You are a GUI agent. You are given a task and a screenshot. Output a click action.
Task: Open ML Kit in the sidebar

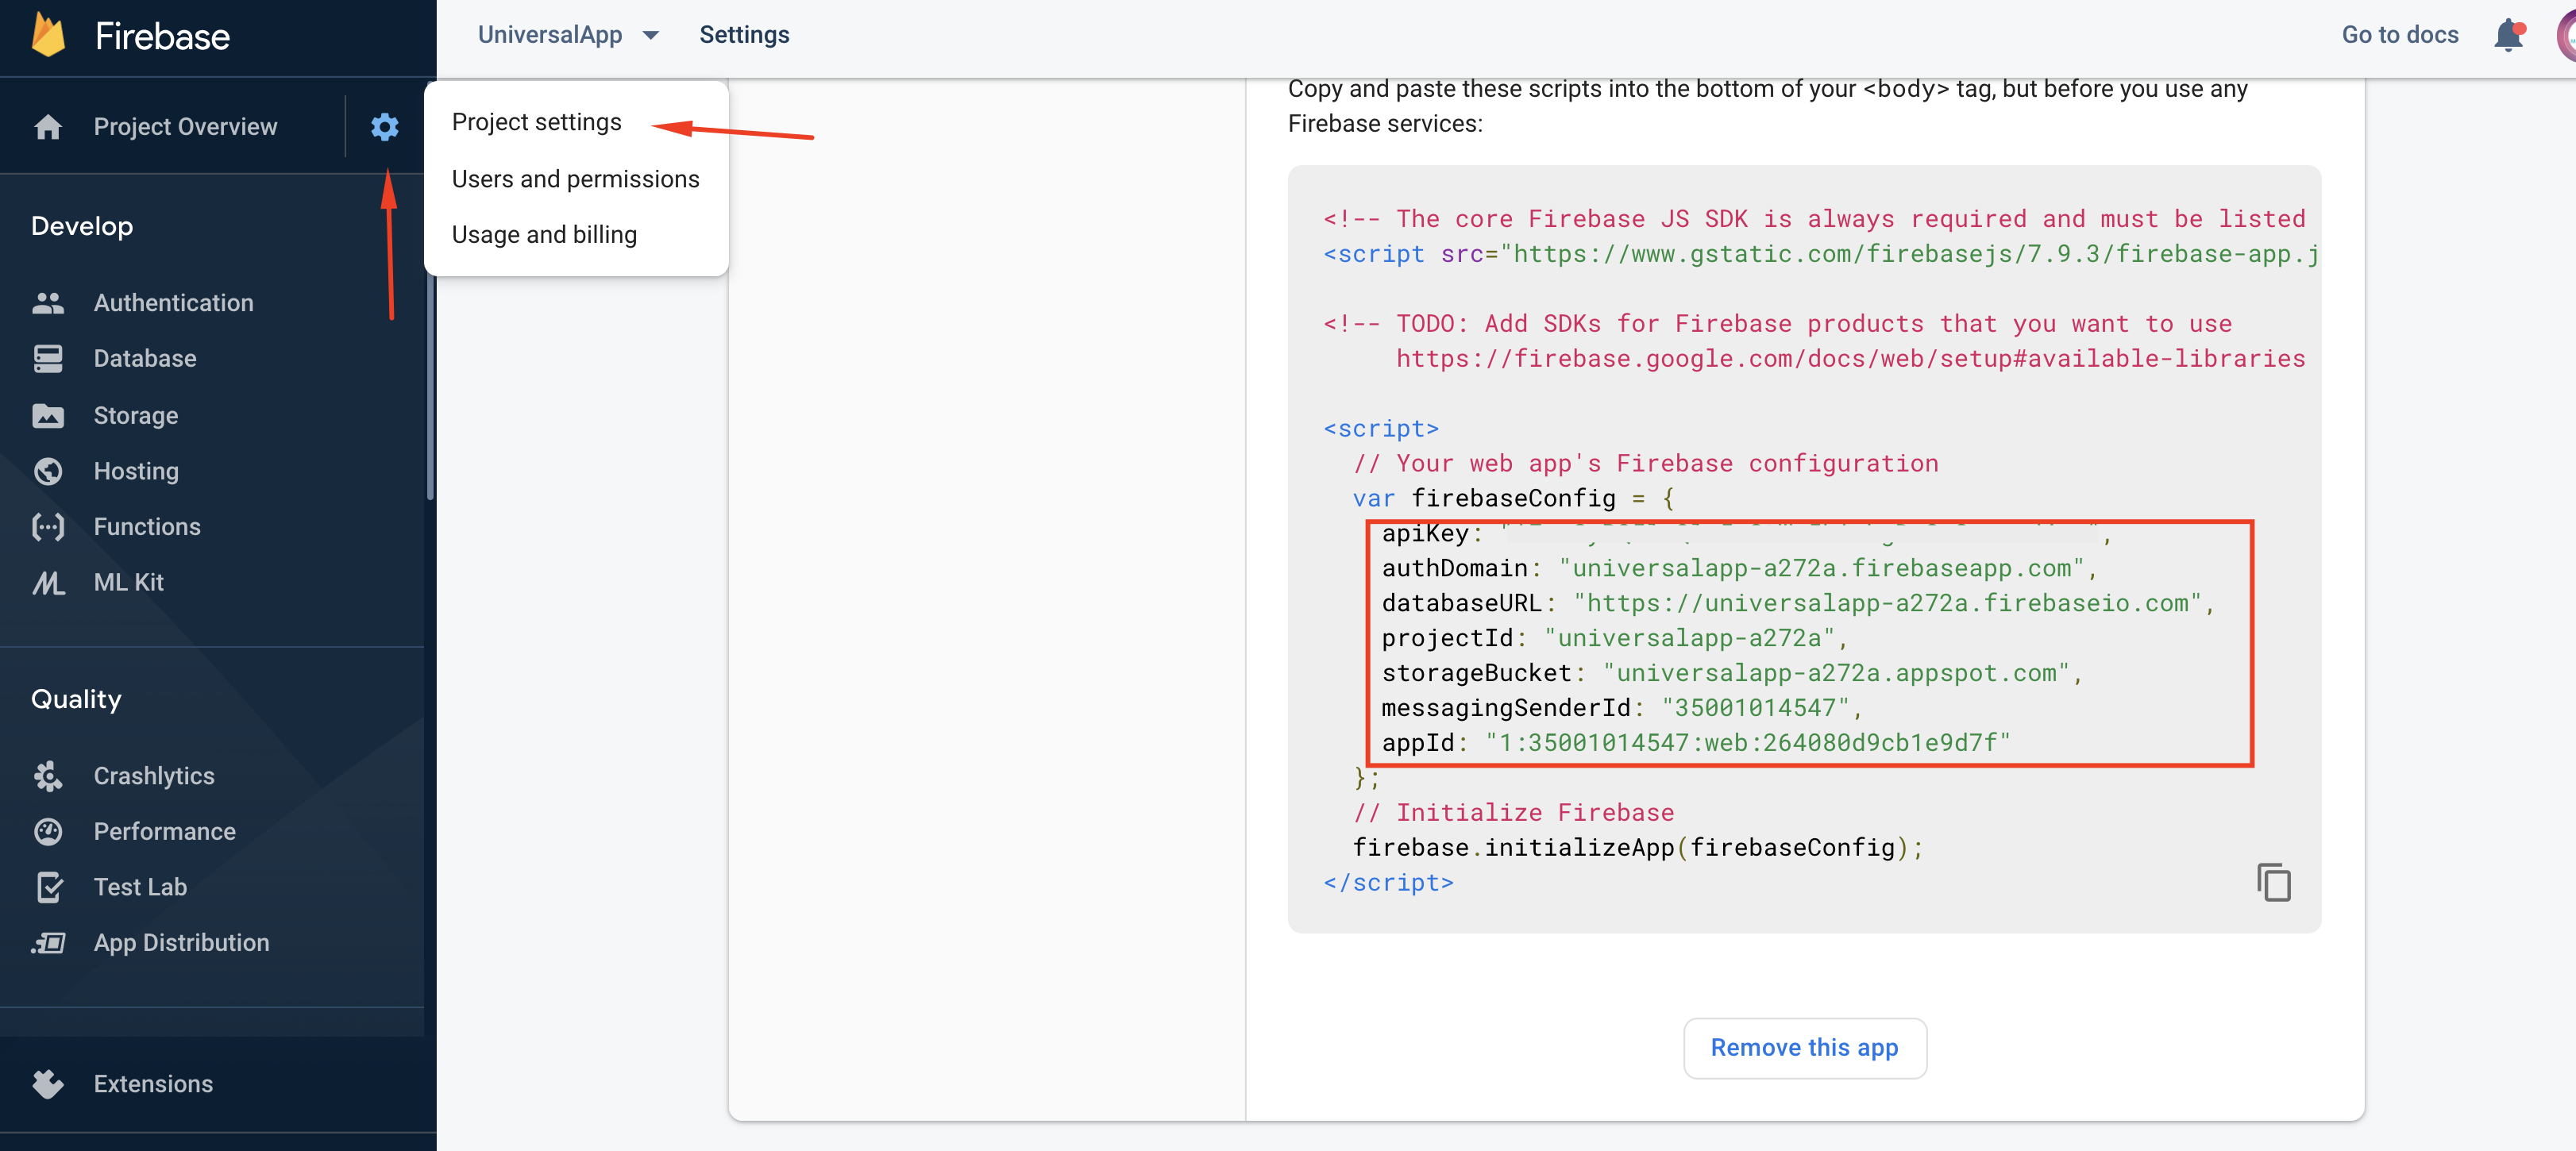(x=128, y=583)
